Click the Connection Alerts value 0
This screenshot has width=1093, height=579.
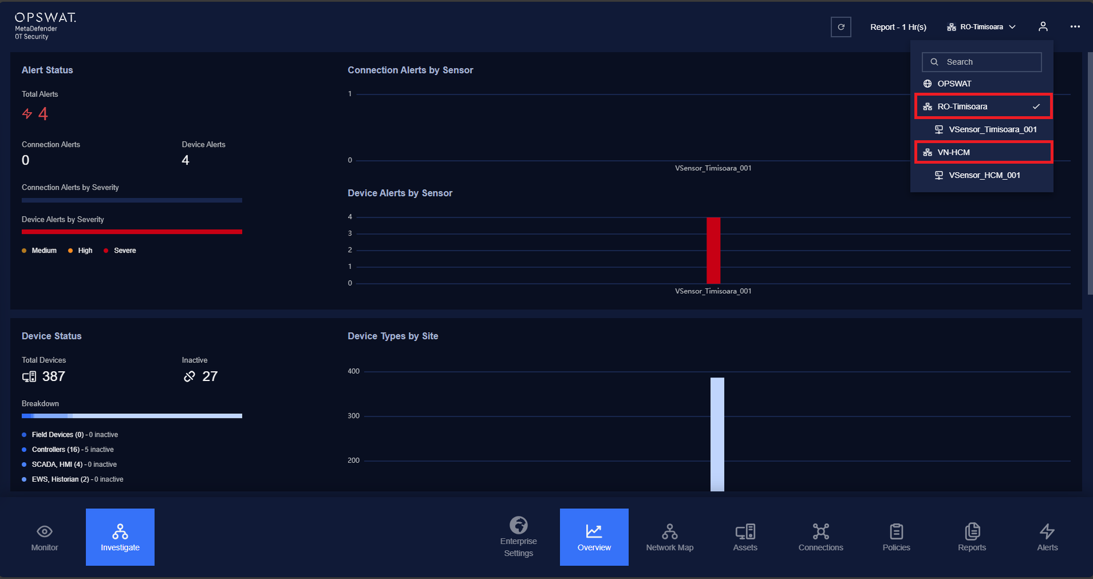point(25,161)
